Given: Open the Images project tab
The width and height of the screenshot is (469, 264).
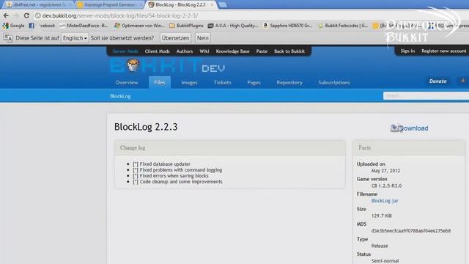Looking at the screenshot, I should [189, 82].
